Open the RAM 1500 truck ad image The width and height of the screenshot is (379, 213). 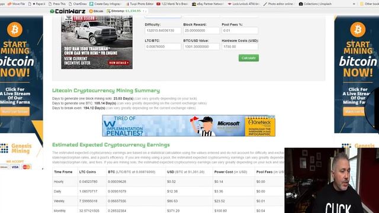(x=97, y=42)
